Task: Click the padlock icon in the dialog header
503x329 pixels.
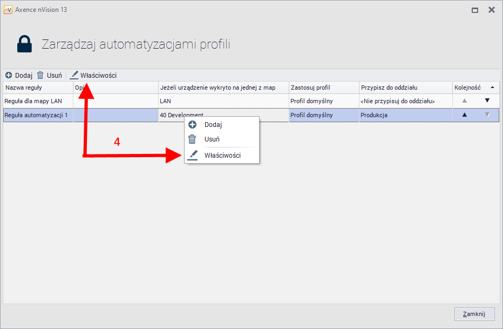Action: [x=24, y=44]
